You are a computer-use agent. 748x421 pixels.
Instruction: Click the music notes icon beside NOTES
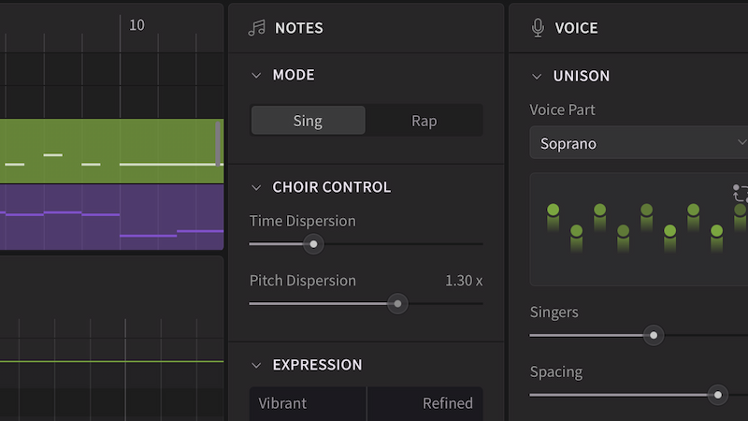256,28
